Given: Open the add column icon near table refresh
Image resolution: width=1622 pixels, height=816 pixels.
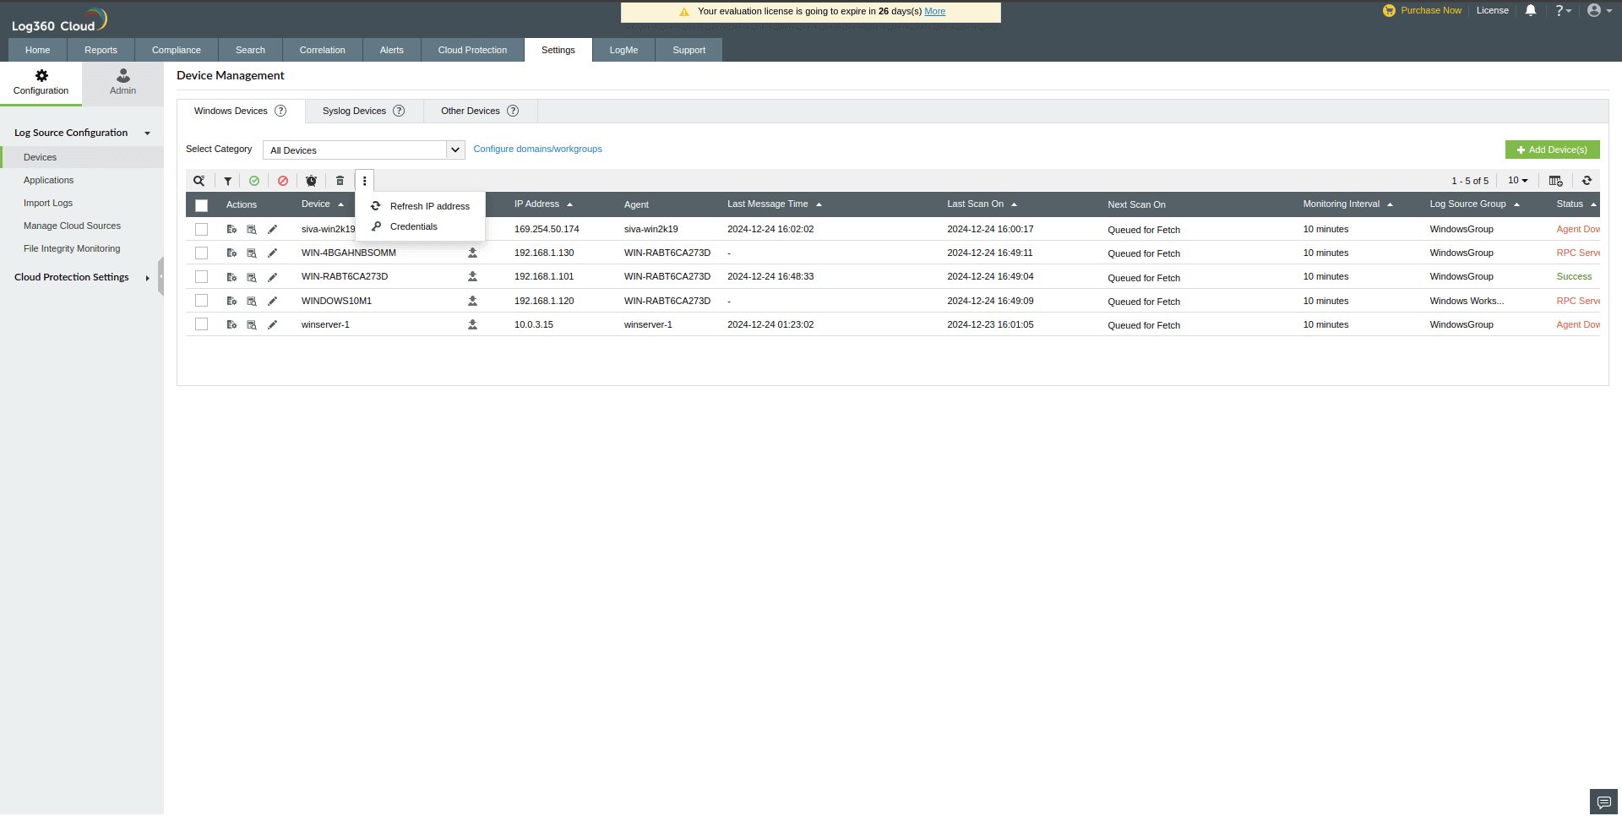Looking at the screenshot, I should pos(1555,180).
